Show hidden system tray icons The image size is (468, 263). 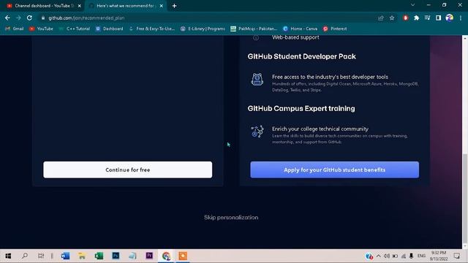pos(378,256)
